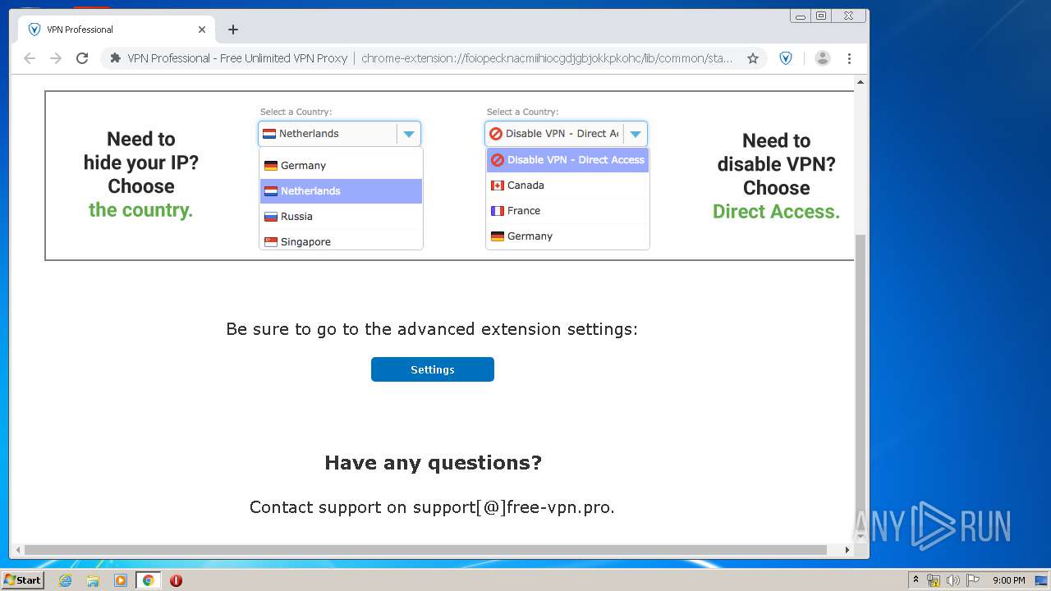The height and width of the screenshot is (591, 1051).
Task: Reload the current page
Action: click(82, 58)
